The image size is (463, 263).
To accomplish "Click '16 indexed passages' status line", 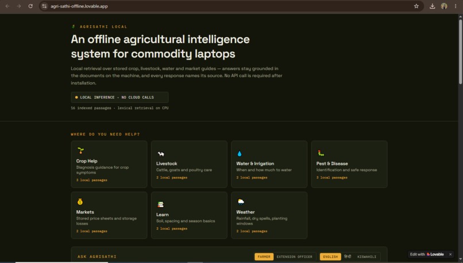I will tap(119, 108).
